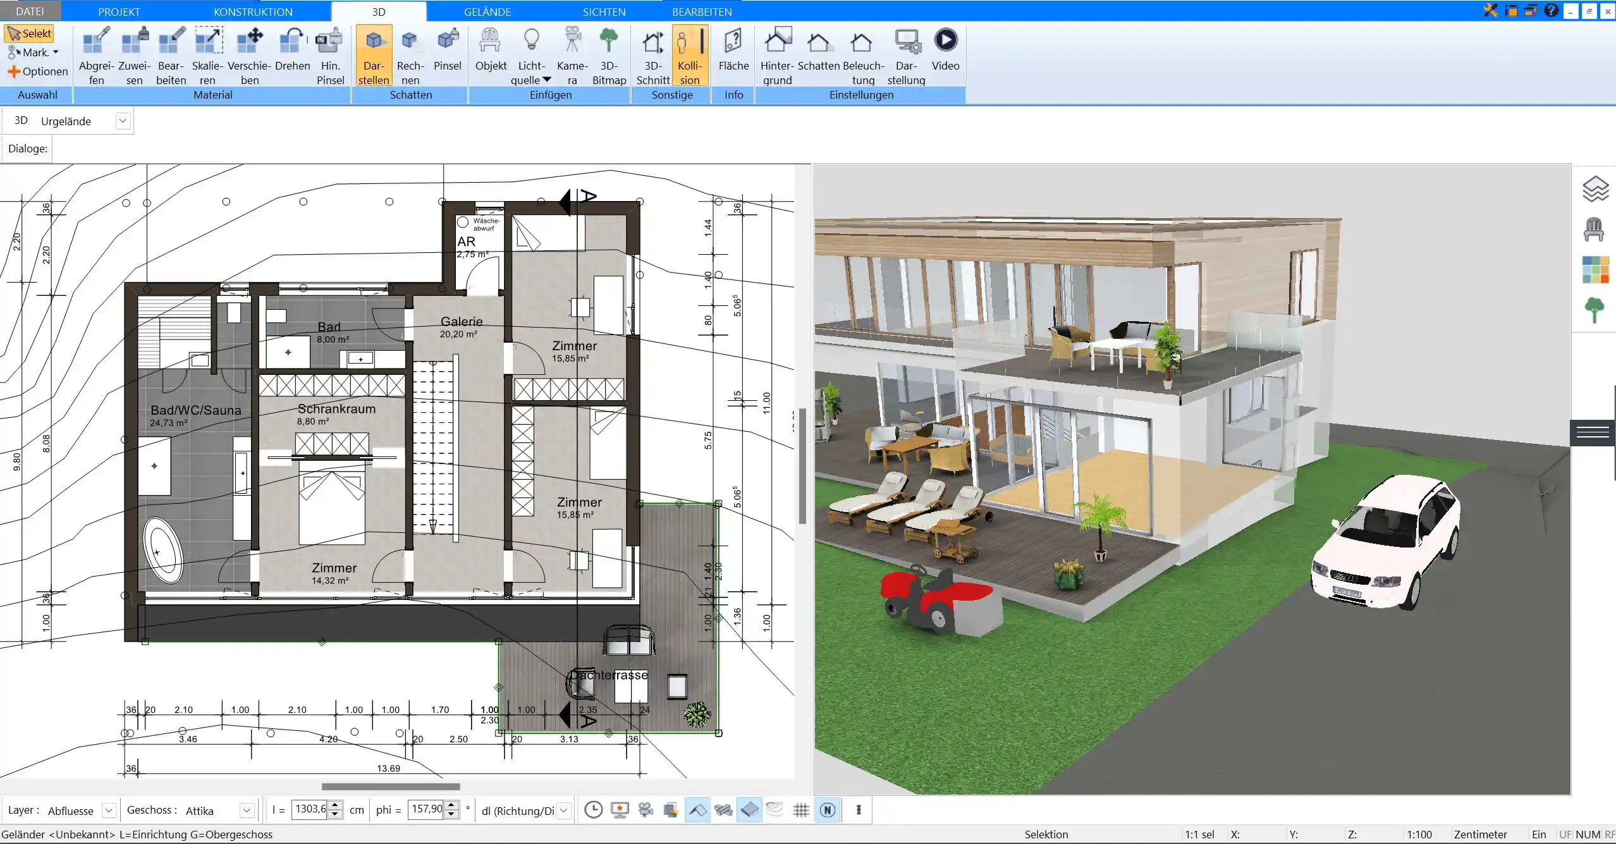Decrease phi value with down stepper
Viewport: 1616px width, 844px height.
(451, 815)
